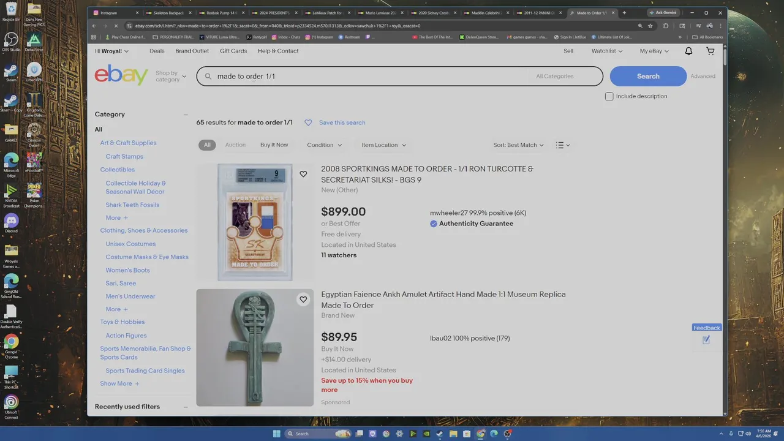Switch to LeMieux Patch tab
The height and width of the screenshot is (441, 784).
327,13
